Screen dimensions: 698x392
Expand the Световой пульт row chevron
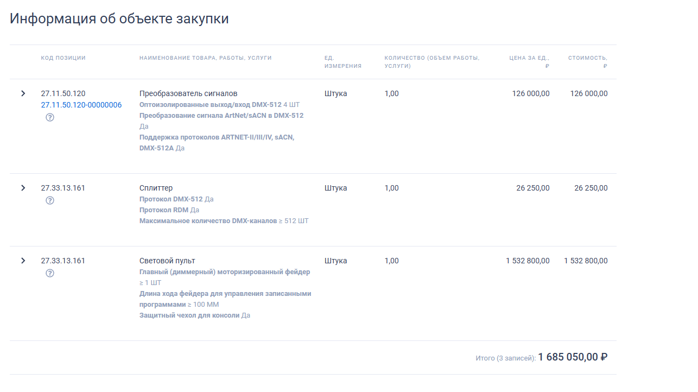23,261
